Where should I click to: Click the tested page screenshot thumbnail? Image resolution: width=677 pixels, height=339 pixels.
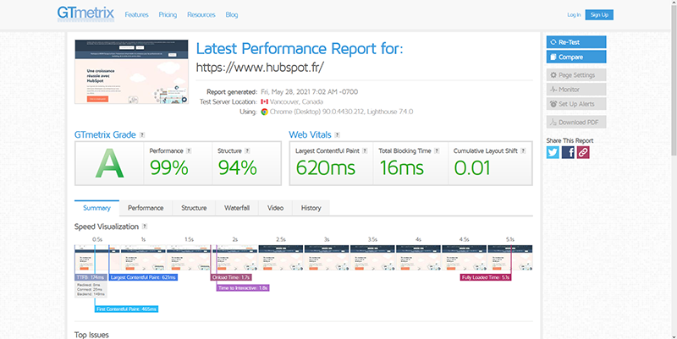[x=131, y=72]
